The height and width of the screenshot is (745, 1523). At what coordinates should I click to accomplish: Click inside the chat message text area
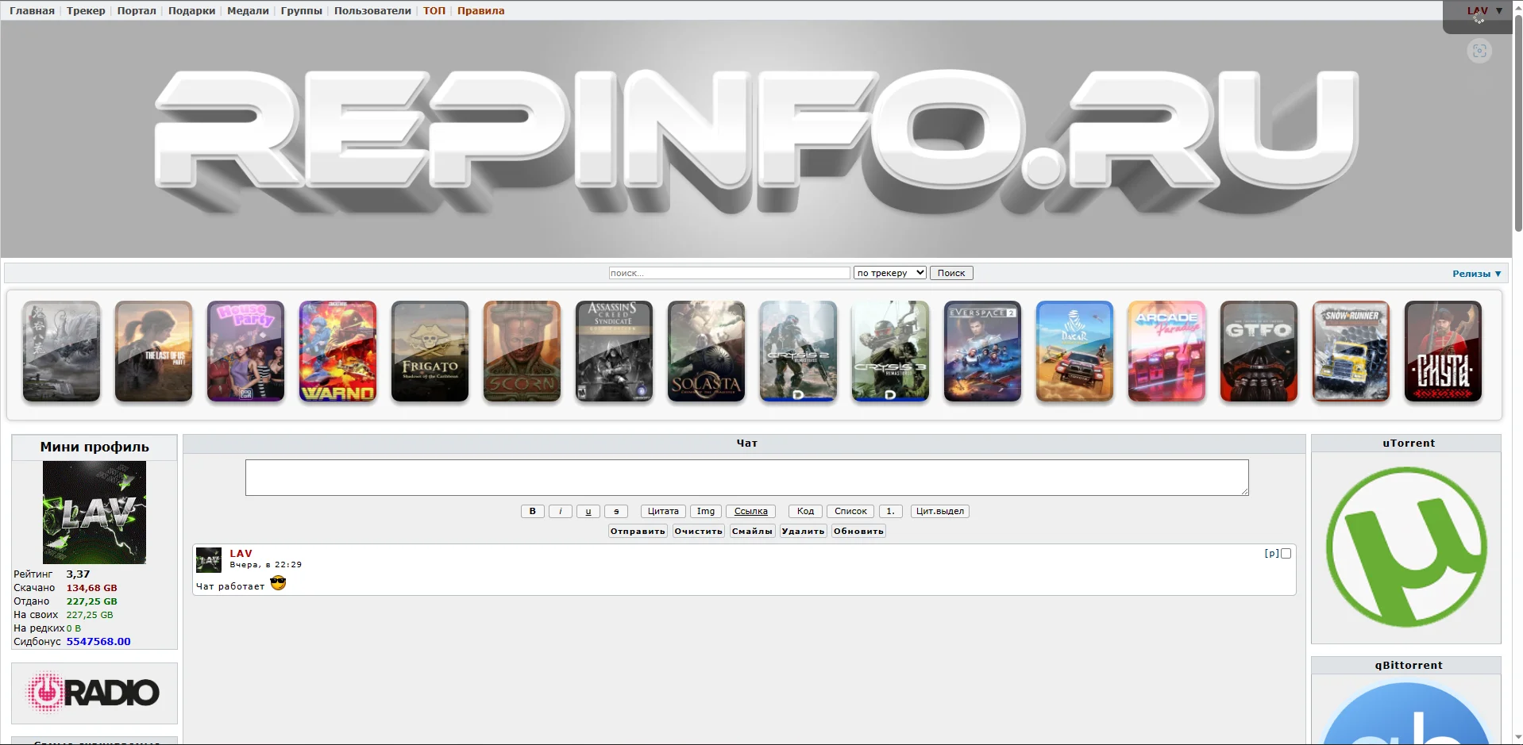(746, 478)
